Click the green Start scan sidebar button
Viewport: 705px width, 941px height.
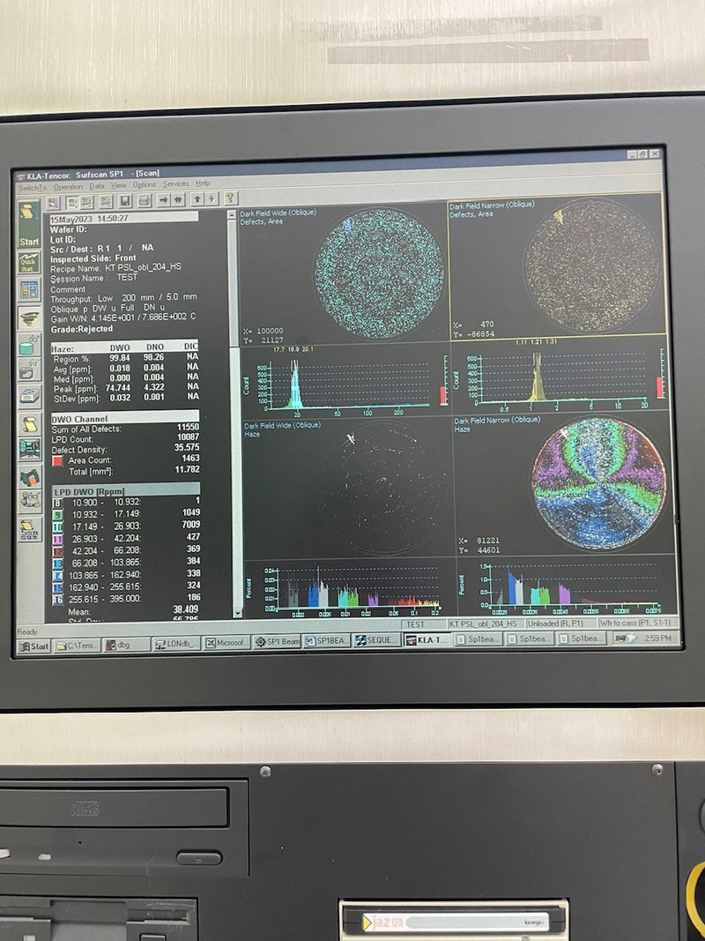pos(29,223)
